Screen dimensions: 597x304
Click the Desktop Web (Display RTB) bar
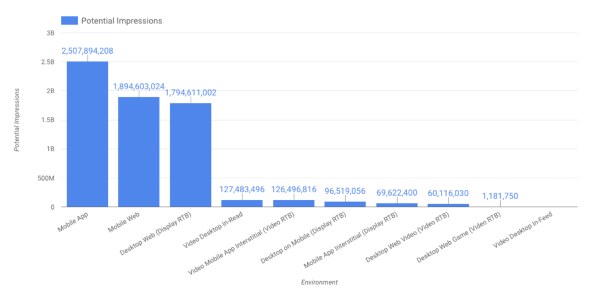coord(191,154)
